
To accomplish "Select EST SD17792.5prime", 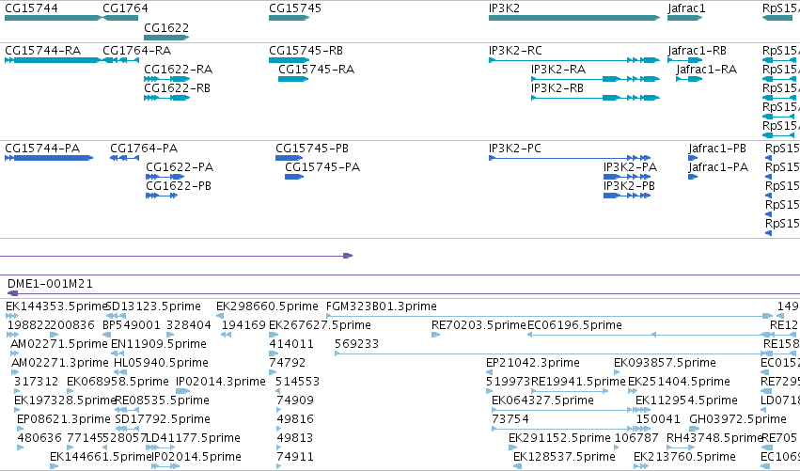I will tap(127, 429).
